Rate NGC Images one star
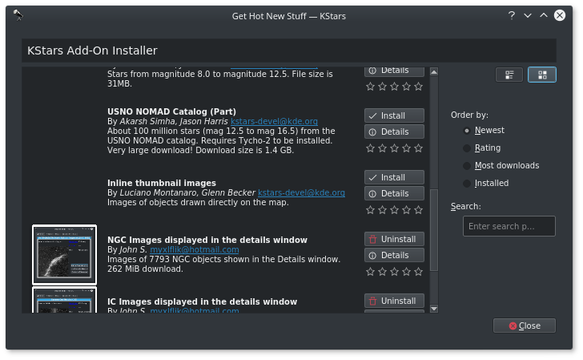This screenshot has width=583, height=360. click(370, 272)
